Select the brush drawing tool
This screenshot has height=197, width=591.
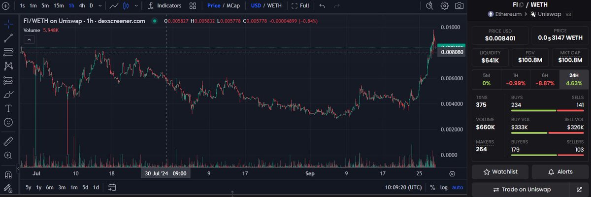click(8, 94)
